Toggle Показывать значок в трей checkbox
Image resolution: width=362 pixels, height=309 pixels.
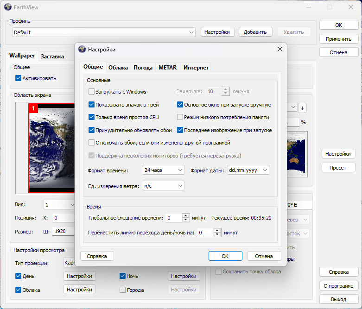92,105
